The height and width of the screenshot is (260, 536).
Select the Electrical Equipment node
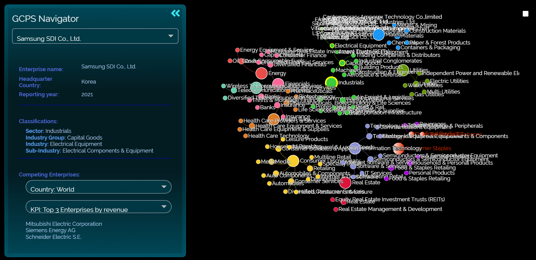(x=332, y=46)
